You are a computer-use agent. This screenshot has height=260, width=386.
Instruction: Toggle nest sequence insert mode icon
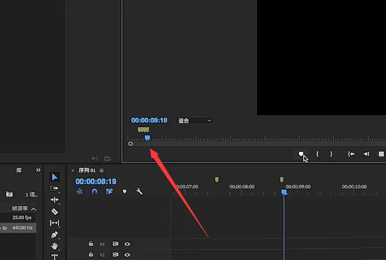80,191
